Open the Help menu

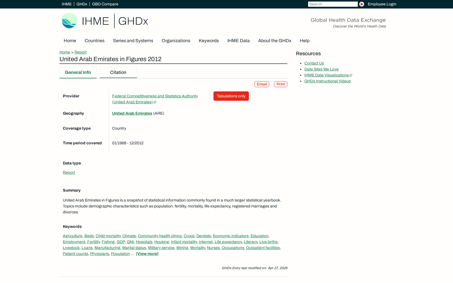pyautogui.click(x=305, y=41)
